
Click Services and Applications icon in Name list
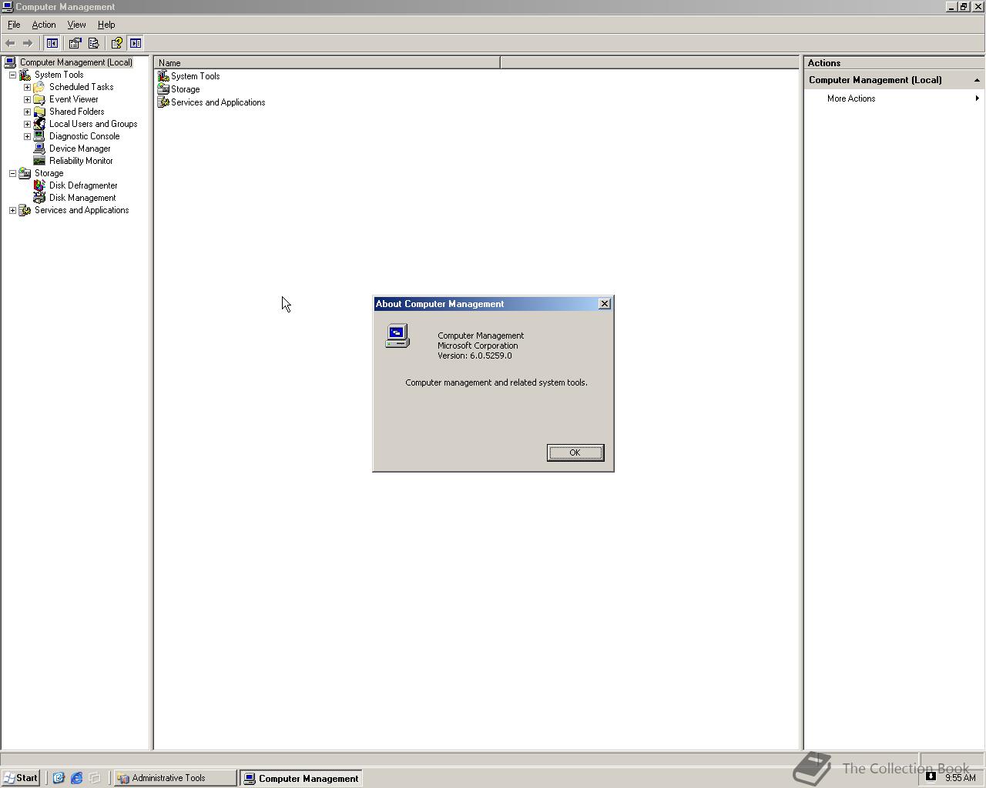click(x=163, y=102)
